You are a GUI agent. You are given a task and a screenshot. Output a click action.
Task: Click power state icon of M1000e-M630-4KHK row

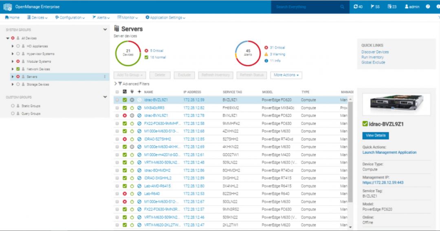[132, 147]
